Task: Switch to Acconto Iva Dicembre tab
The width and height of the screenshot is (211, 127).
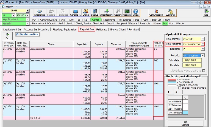Action: coord(37,29)
